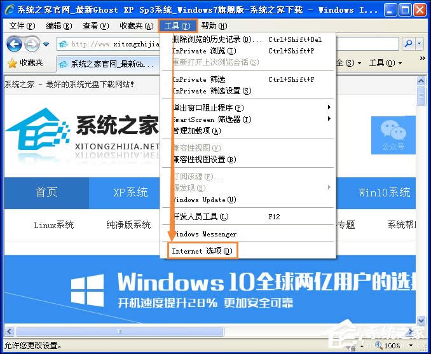Click the Windows logo in the banner

coord(87,289)
